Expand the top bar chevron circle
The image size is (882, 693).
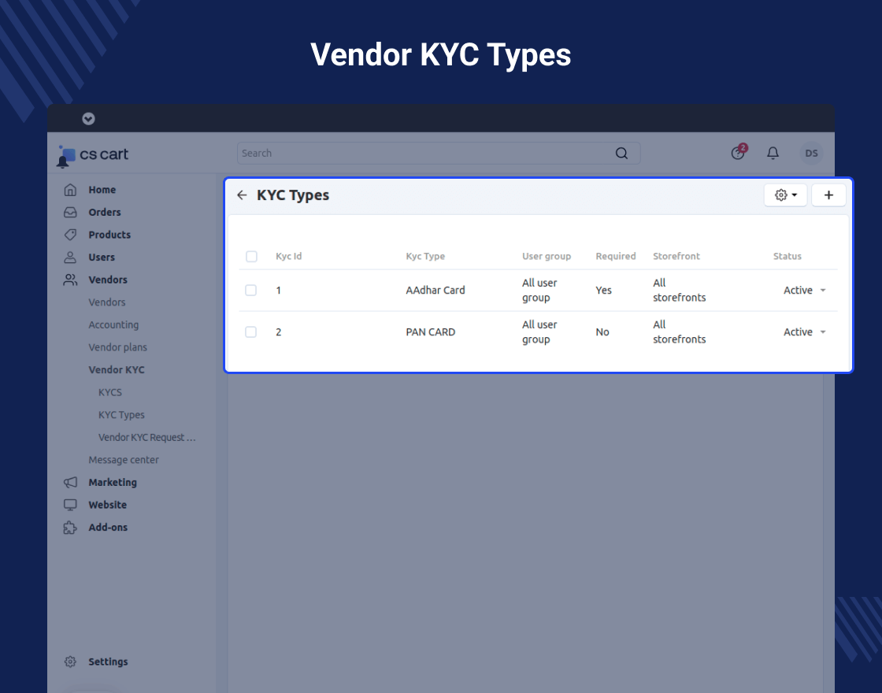click(88, 119)
